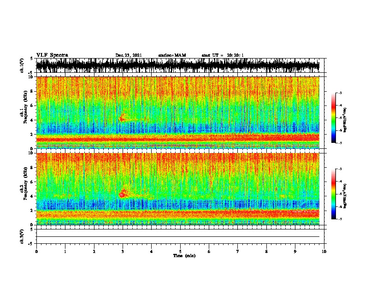Click the "-3" label on ch.1 color bar
This screenshot has height=282, width=365.
click(340, 93)
